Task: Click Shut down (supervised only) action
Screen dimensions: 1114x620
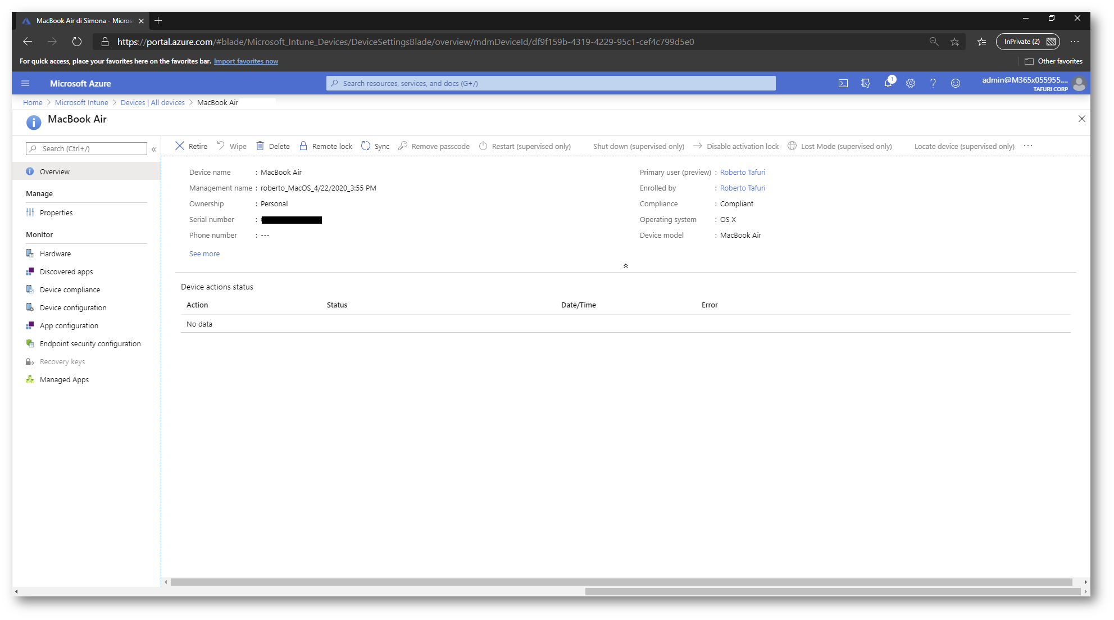Action: pos(638,146)
